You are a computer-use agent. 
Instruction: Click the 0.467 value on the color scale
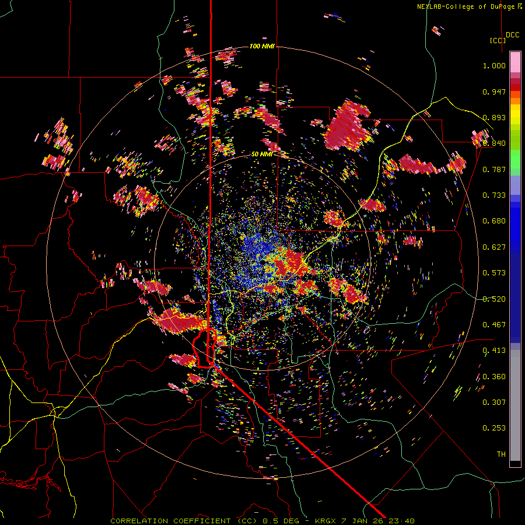(x=494, y=325)
